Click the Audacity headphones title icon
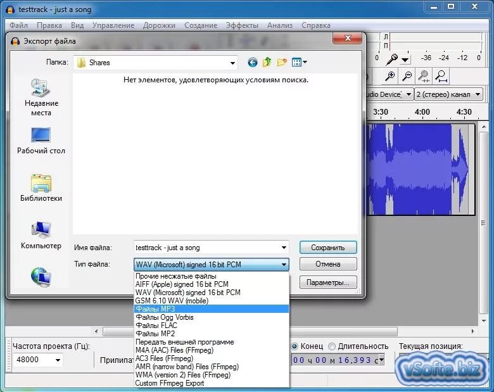This screenshot has width=494, height=392. [10, 9]
